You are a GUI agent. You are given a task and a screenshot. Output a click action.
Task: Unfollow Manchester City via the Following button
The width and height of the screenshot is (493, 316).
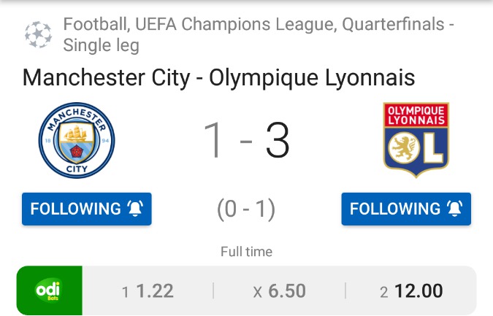(x=76, y=209)
